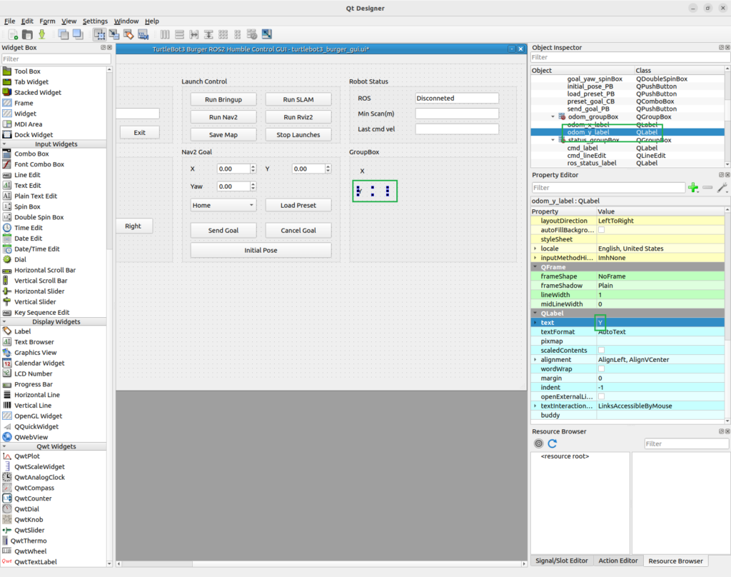
Task: Click Edit Resources icon in Resource Browser
Action: (x=538, y=443)
